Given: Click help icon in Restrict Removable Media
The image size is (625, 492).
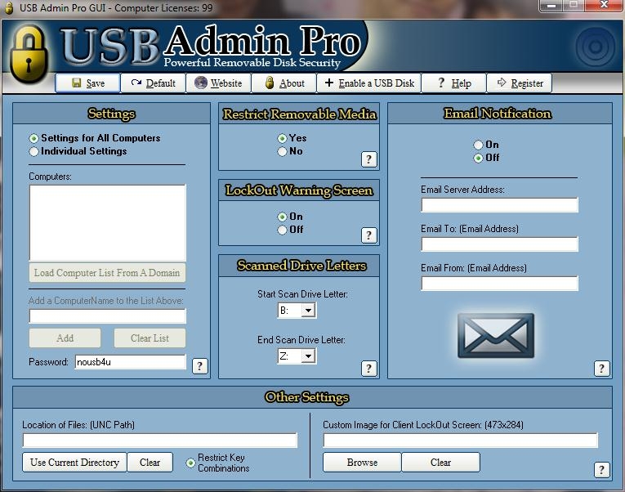Looking at the screenshot, I should [x=368, y=159].
